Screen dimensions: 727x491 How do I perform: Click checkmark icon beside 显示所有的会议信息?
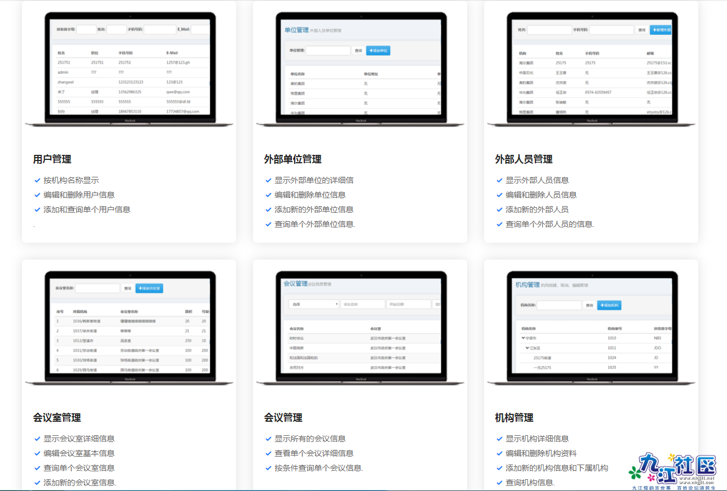pos(268,439)
